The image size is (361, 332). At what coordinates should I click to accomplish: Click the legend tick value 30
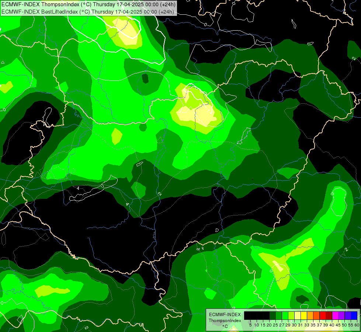click(x=295, y=325)
